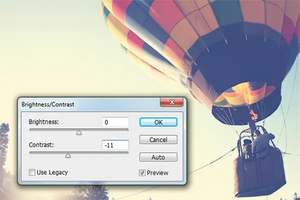The height and width of the screenshot is (200, 300).
Task: Close the Brightness/Contrast dialog window
Action: coord(172,102)
